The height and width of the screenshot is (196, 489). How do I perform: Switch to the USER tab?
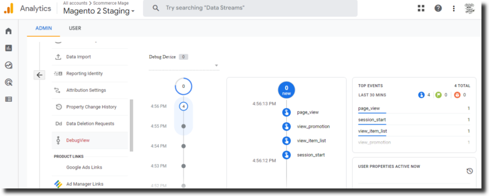(75, 28)
